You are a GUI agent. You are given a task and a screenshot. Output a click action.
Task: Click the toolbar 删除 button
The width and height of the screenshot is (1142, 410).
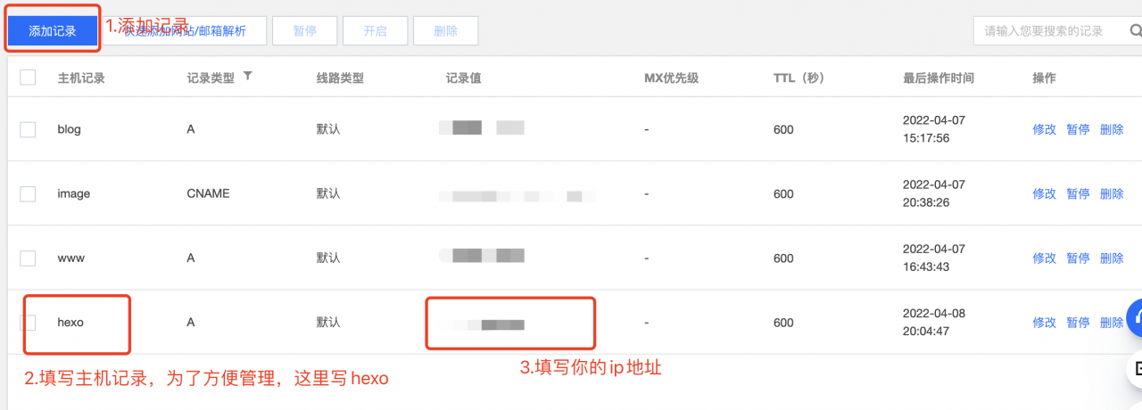(445, 31)
